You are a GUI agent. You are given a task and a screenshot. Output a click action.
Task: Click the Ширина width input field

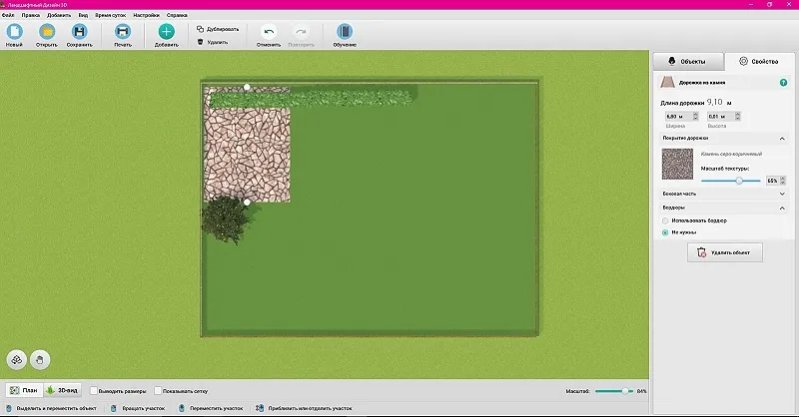678,117
